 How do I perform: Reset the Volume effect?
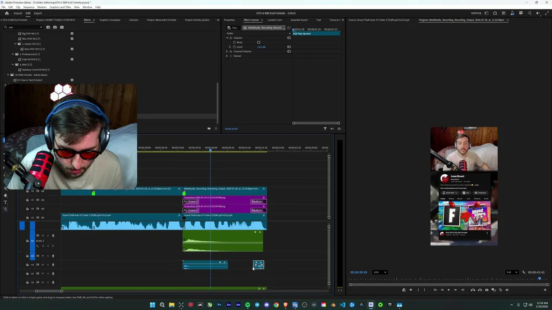point(289,38)
